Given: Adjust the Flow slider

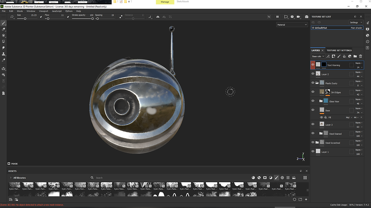Looking at the screenshot, I should 54,19.
